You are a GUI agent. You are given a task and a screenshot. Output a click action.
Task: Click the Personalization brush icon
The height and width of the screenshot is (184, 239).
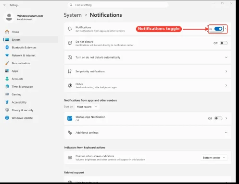[x=7, y=63]
